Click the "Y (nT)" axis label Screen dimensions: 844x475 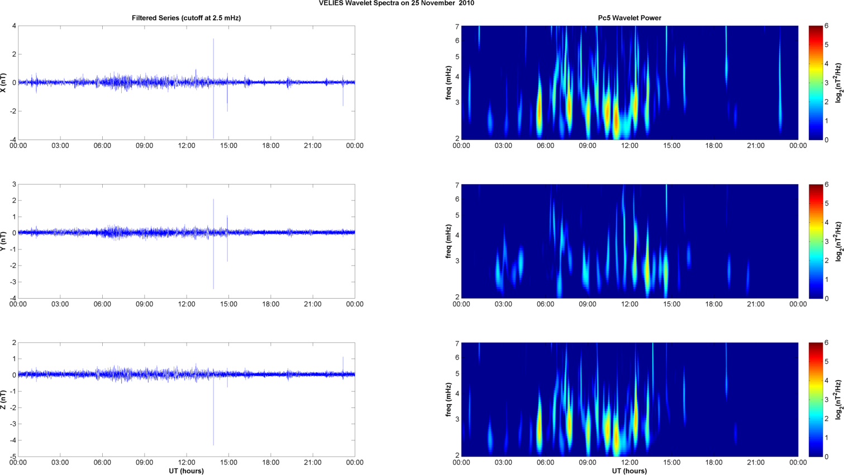coord(4,241)
